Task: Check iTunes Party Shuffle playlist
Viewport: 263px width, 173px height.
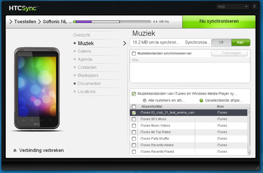Action: click(134, 139)
